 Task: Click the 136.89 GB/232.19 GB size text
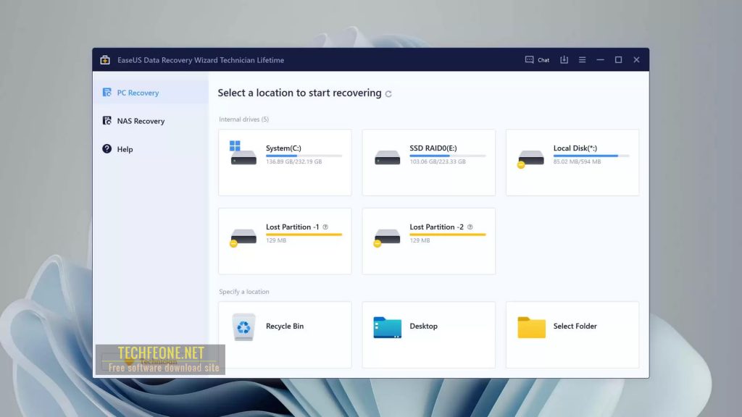[x=294, y=161]
